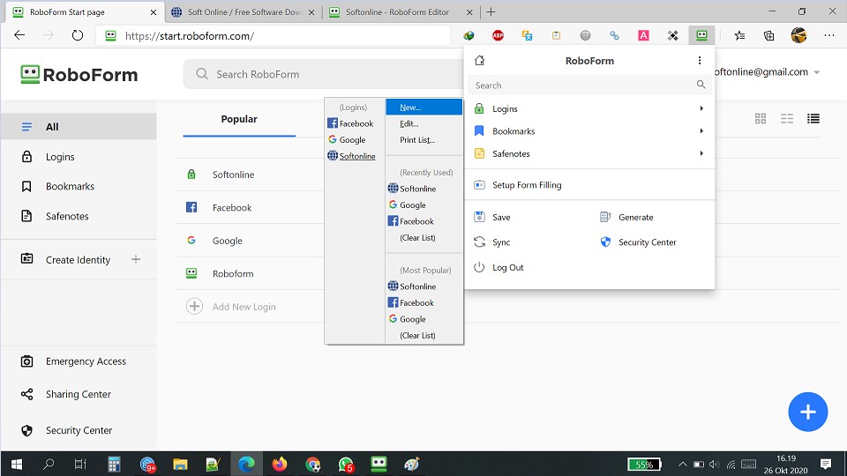Expand the Bookmarks submenu arrow in popup

701,131
